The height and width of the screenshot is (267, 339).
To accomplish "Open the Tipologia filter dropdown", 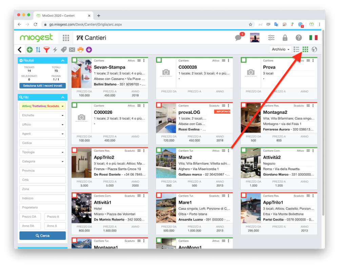I will [x=43, y=152].
